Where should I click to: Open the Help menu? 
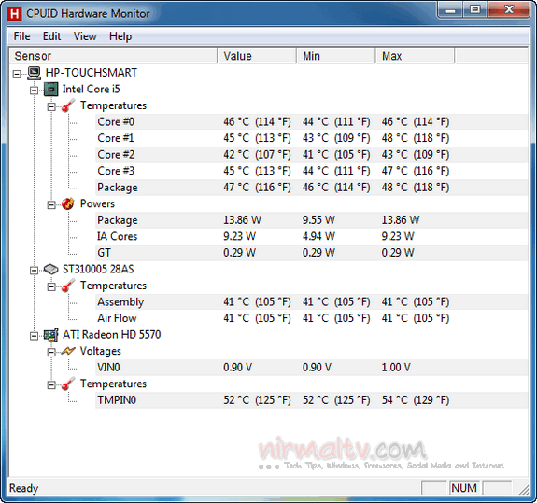pyautogui.click(x=120, y=36)
